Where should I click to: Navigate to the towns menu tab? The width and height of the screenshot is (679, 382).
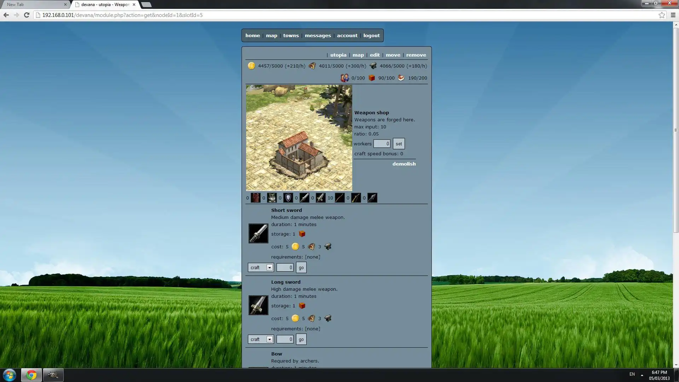[x=291, y=35]
